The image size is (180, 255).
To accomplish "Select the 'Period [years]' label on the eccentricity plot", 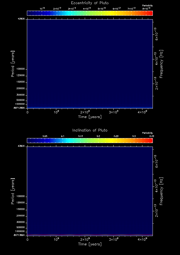I will click(13, 64).
